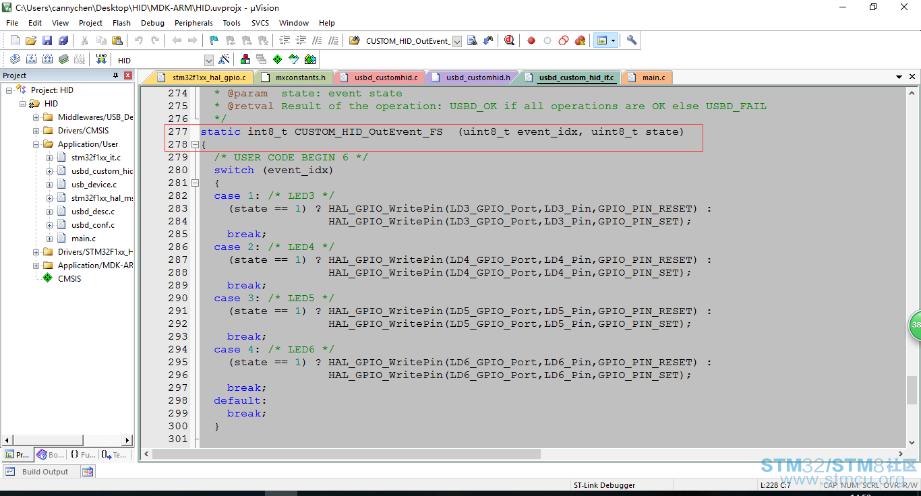The image size is (921, 496).
Task: Open the Manage Run-Time Environment green diamond icon
Action: point(277,59)
